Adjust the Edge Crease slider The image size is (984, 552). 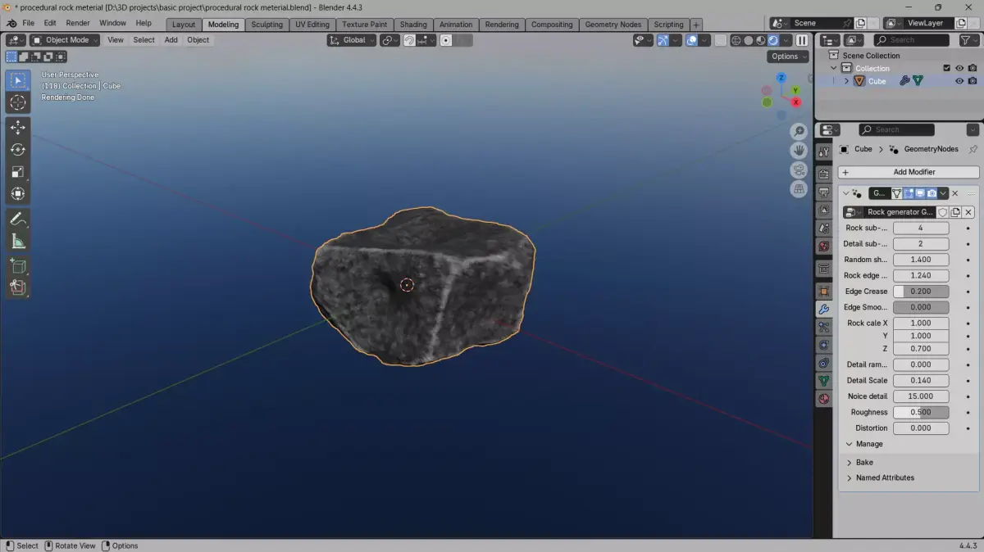click(x=921, y=292)
